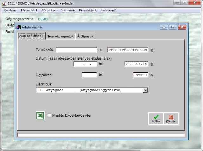Image resolution: width=203 pixels, height=151 pixels.
Task: Click the green Excel export icon
Action: tap(40, 115)
